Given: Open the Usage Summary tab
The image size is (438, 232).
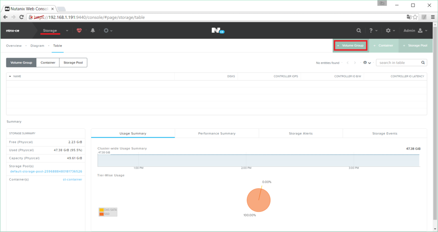Looking at the screenshot, I should [x=133, y=133].
